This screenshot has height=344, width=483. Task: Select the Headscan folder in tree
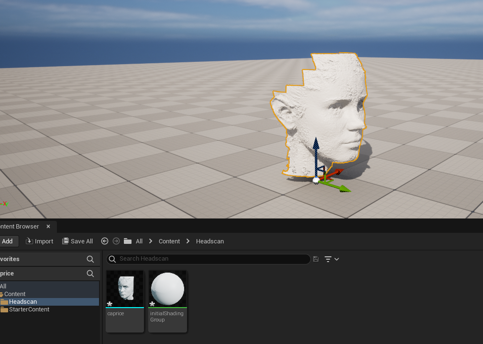point(22,301)
